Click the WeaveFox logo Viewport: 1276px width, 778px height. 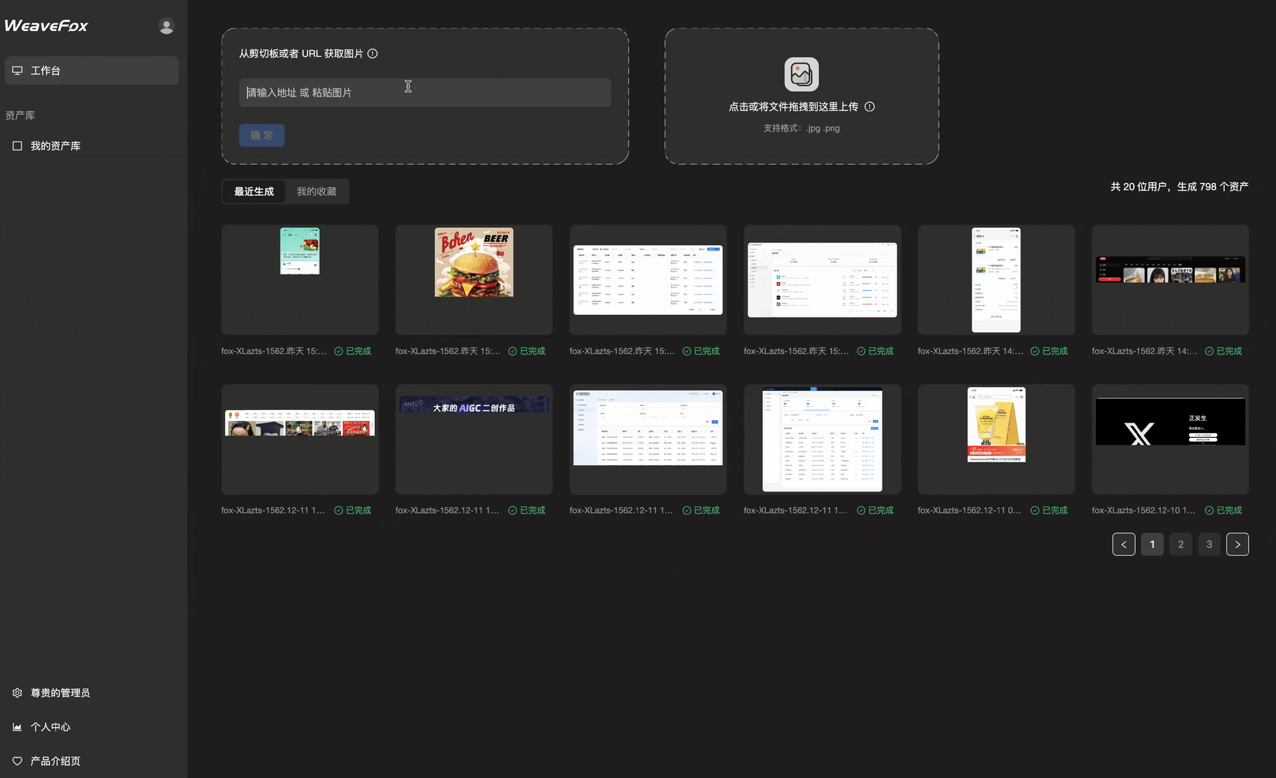tap(47, 26)
